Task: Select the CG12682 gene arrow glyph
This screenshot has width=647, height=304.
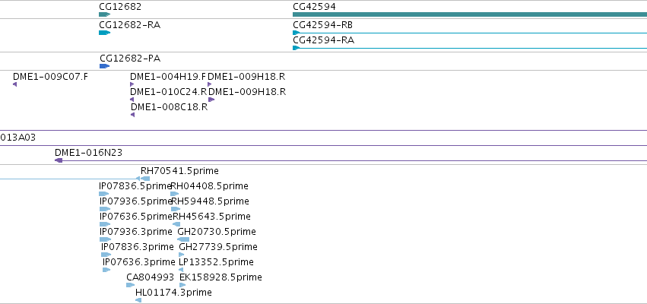Action: (104, 14)
